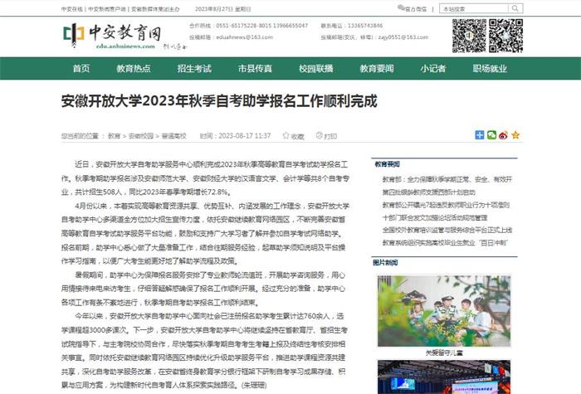581x394 pixels.
Task: Open the 招生考试 nav menu item
Action: click(194, 69)
